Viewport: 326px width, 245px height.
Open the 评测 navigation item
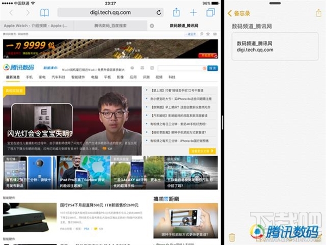coord(146,77)
